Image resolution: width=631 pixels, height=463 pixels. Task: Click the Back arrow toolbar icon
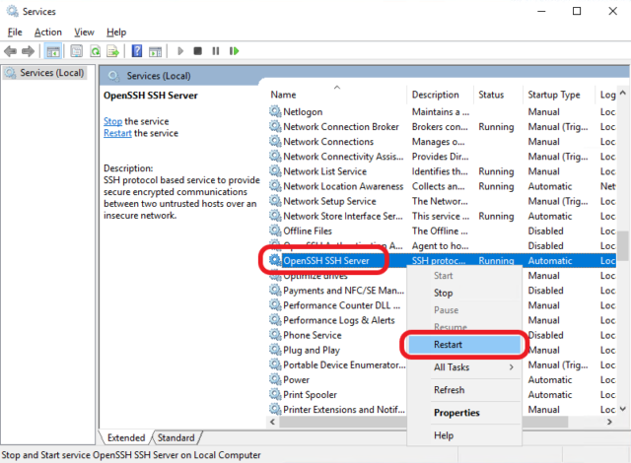10,51
